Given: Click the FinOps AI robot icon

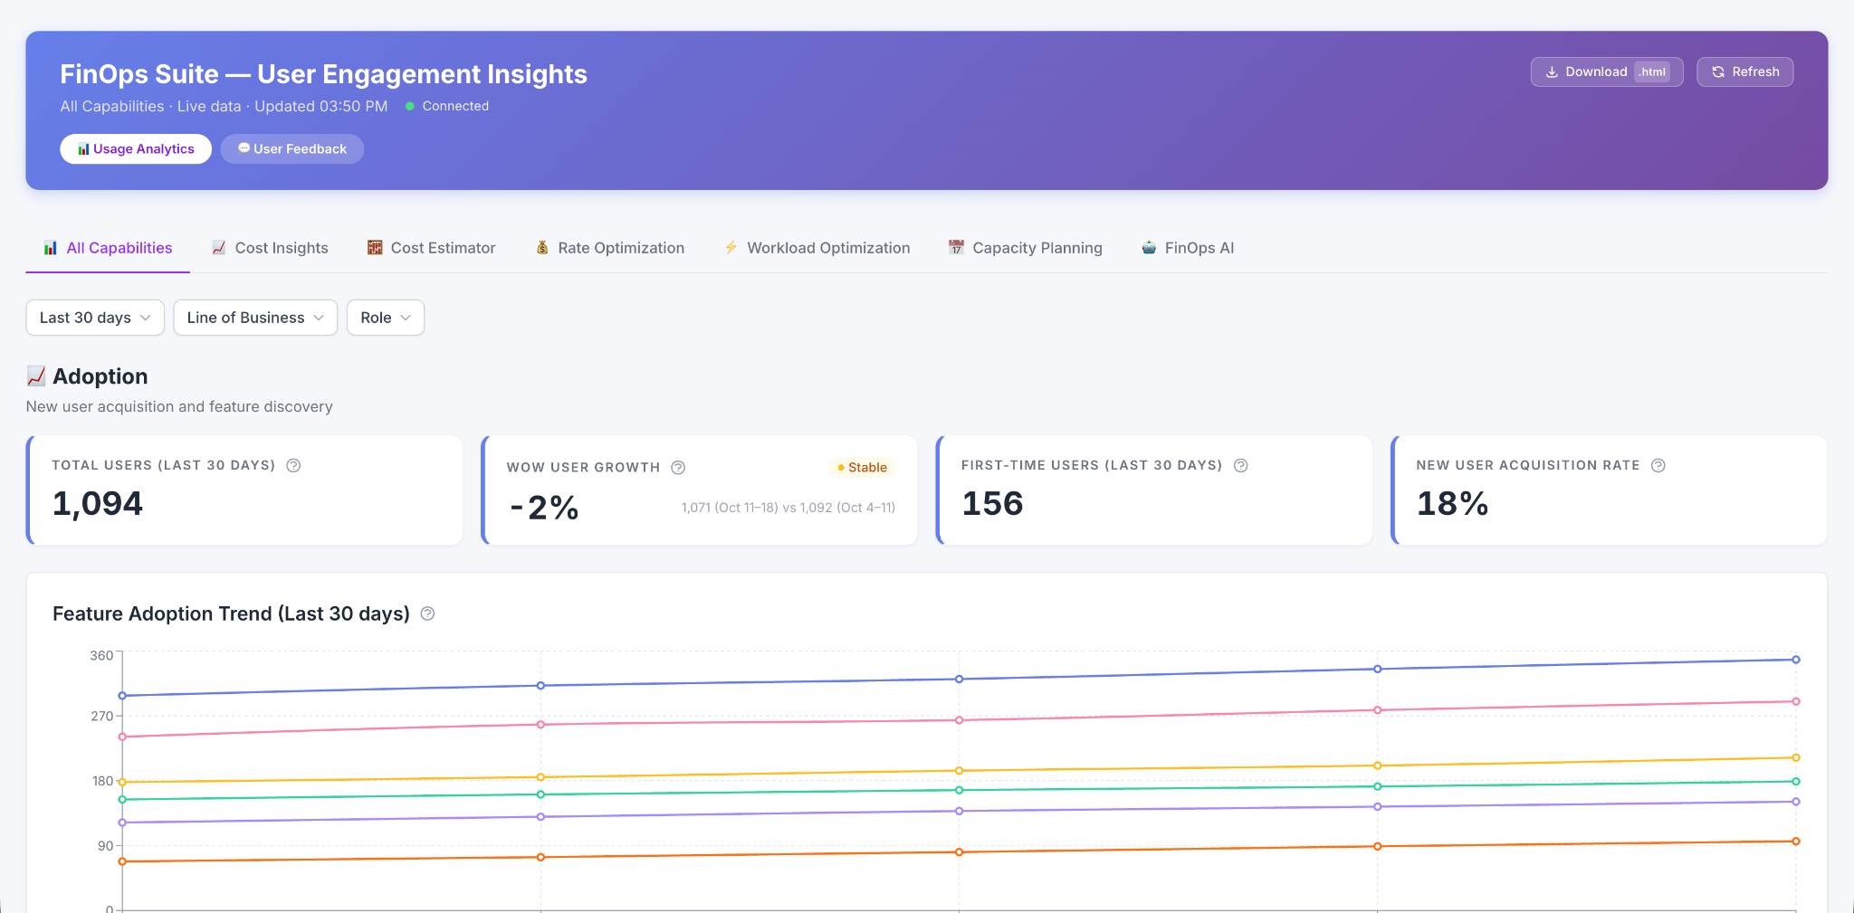Looking at the screenshot, I should (1149, 248).
